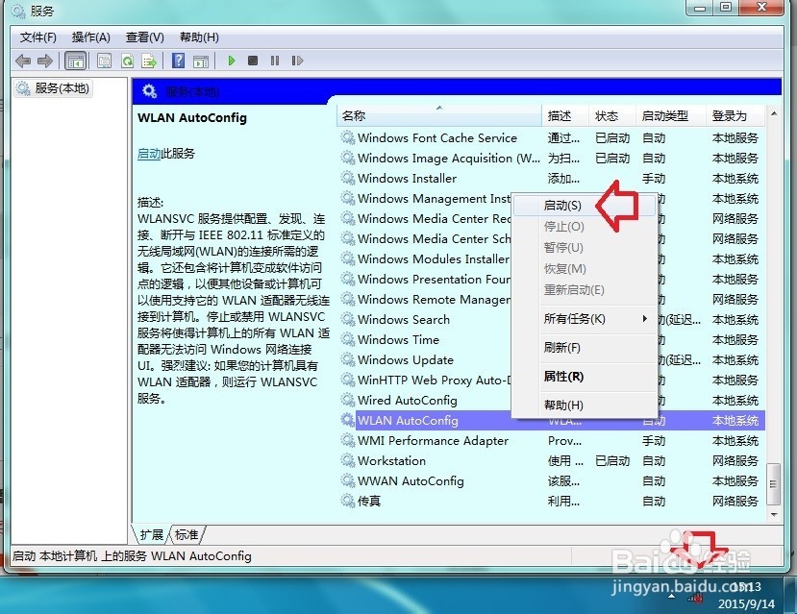Click scrollbar up arrow in services list

(774, 113)
